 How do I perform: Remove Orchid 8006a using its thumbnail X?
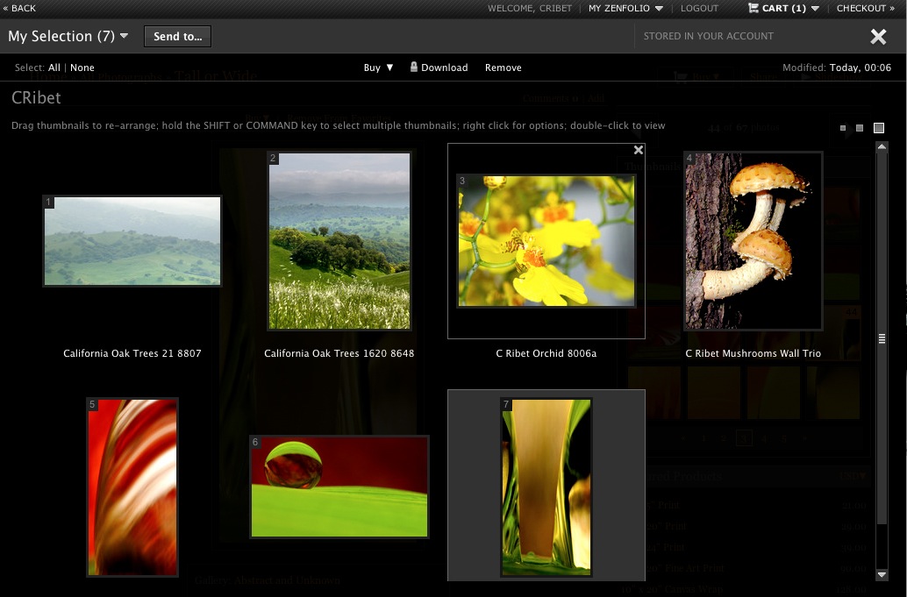[638, 149]
